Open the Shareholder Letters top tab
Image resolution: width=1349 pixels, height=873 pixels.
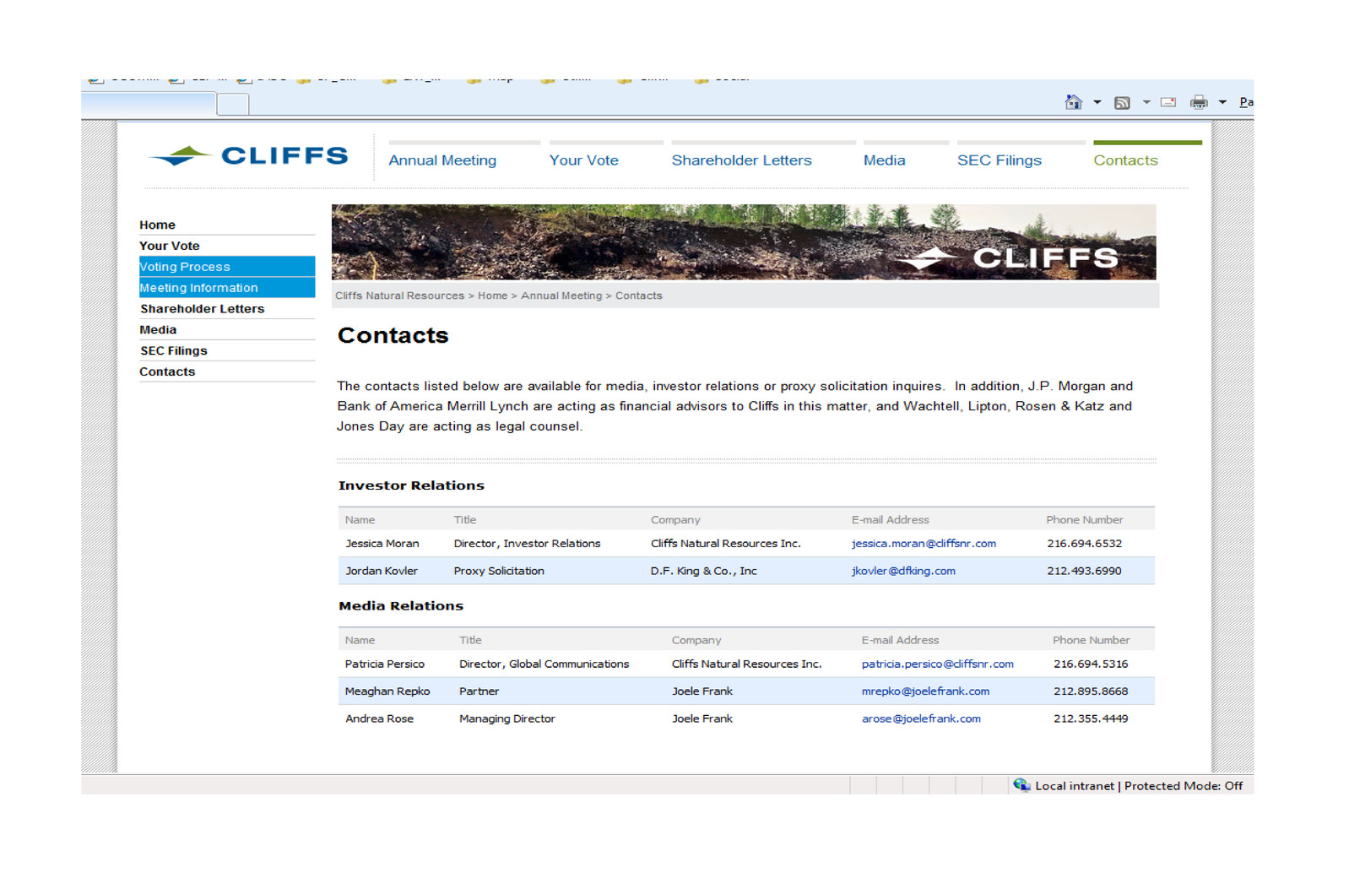741,160
